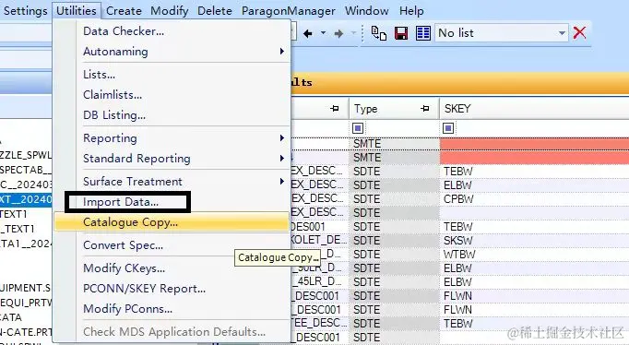Click the WTBW SKEY cell

(534, 255)
